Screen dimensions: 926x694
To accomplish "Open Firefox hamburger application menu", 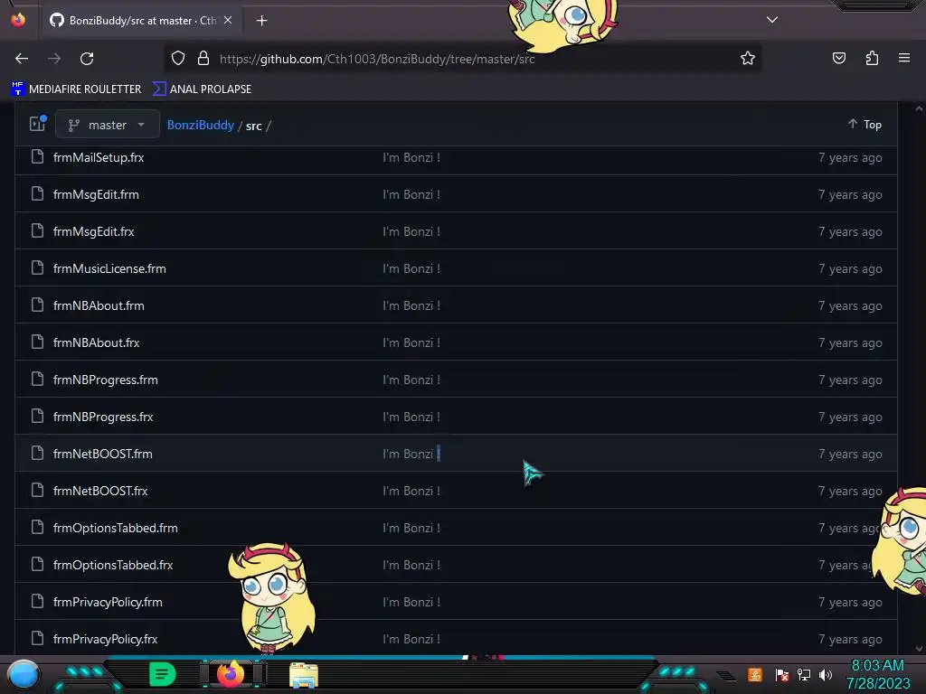I will (x=904, y=58).
